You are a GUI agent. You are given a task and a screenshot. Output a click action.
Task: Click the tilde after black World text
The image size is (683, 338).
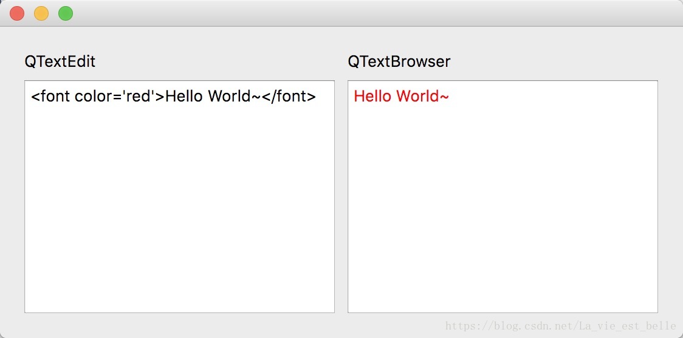coord(256,97)
